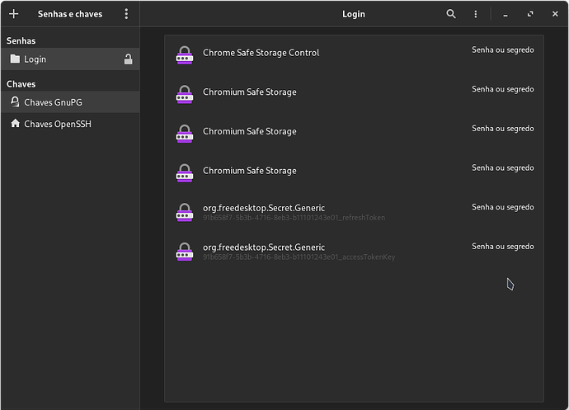Click the Chrome Safe Storage Control lock icon
This screenshot has height=410, width=569.
(184, 55)
